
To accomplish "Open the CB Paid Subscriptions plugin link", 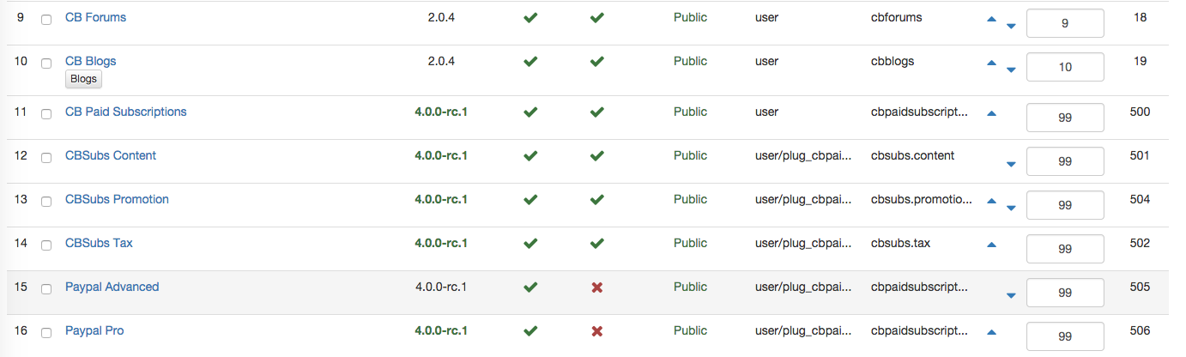I will click(125, 112).
